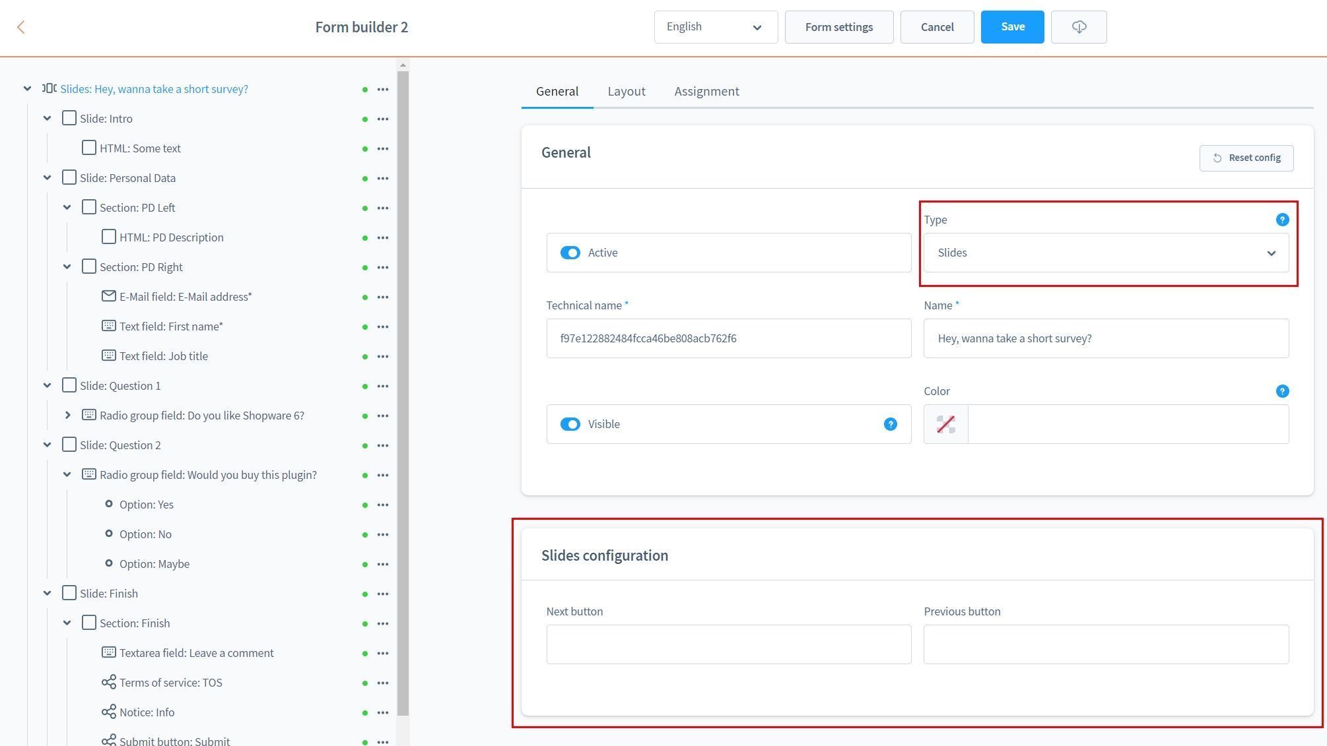This screenshot has height=746, width=1327.
Task: Open the English language dropdown
Action: 715,27
